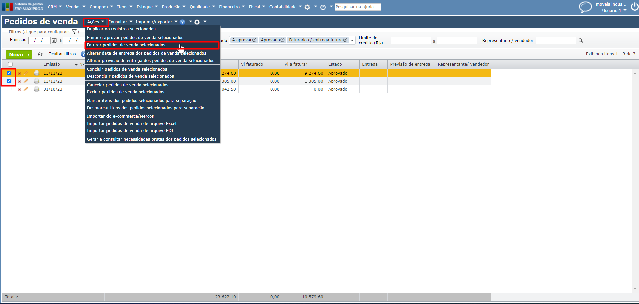Expand the Contabilidade menu
This screenshot has width=639, height=304.
286,7
